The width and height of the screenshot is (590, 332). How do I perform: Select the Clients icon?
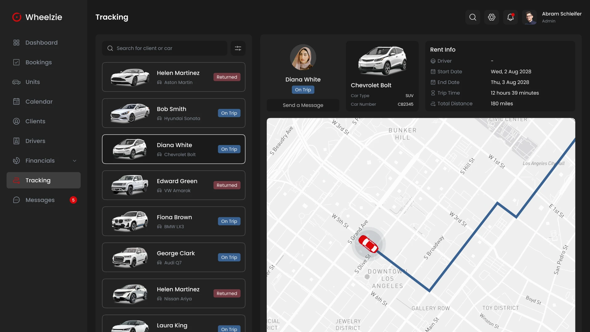[x=16, y=121]
